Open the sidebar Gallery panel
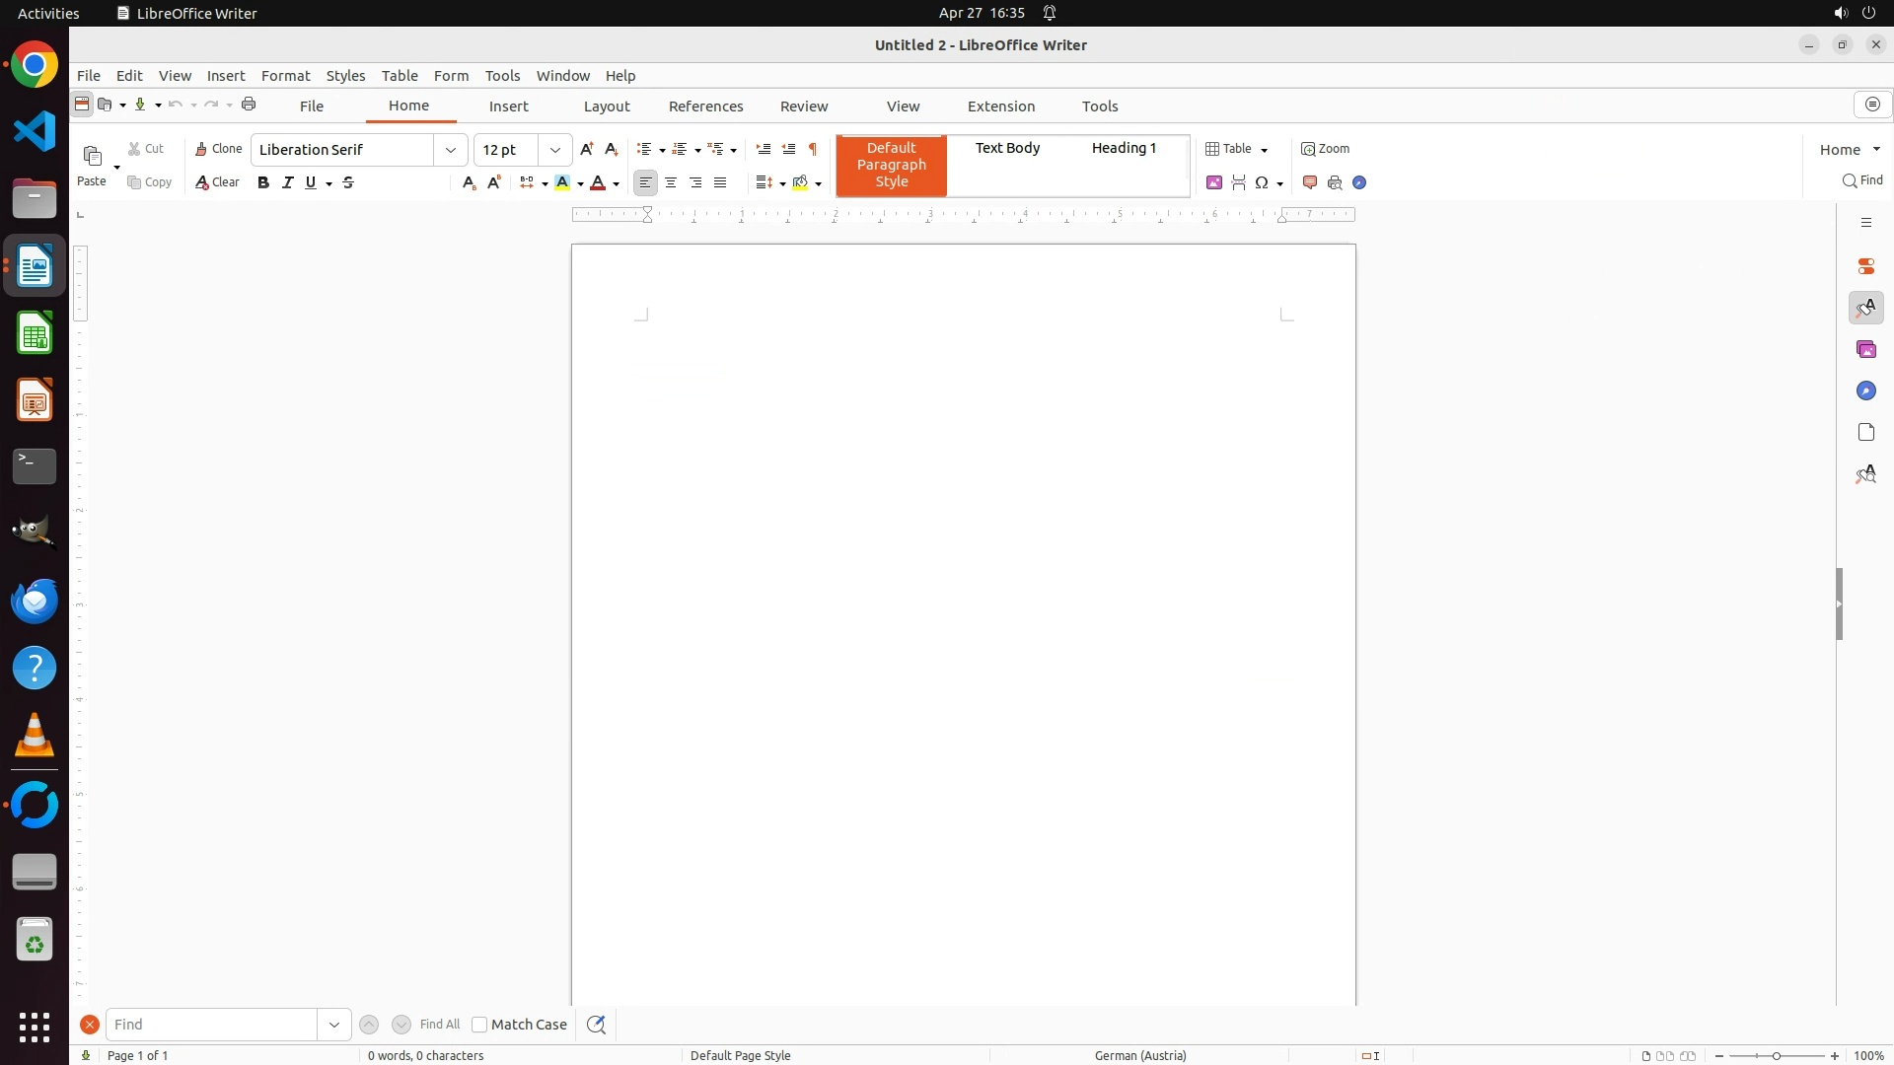This screenshot has height=1065, width=1894. pyautogui.click(x=1865, y=350)
